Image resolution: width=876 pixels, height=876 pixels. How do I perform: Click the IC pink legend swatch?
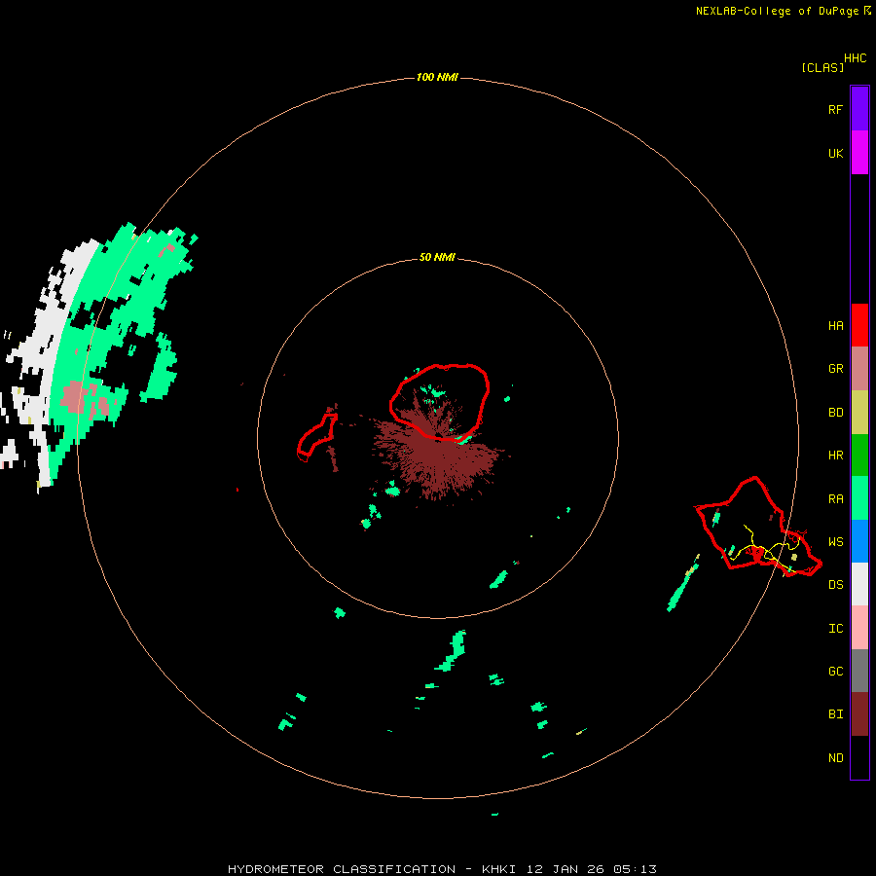click(x=859, y=628)
